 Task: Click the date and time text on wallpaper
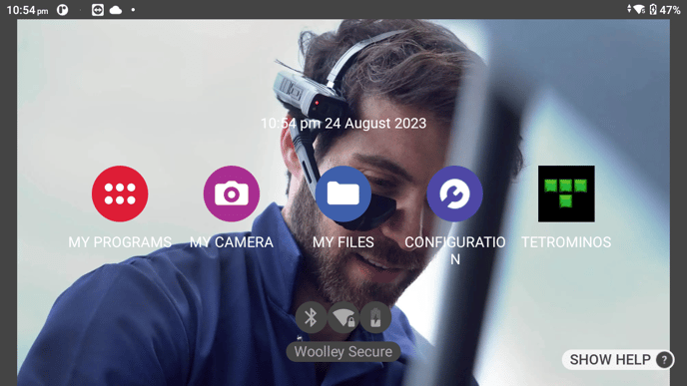point(343,124)
